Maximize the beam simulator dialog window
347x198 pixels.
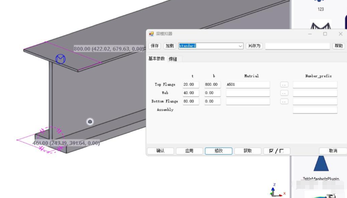pyautogui.click(x=325, y=34)
